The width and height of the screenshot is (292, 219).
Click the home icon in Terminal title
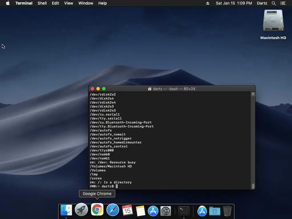(x=149, y=89)
